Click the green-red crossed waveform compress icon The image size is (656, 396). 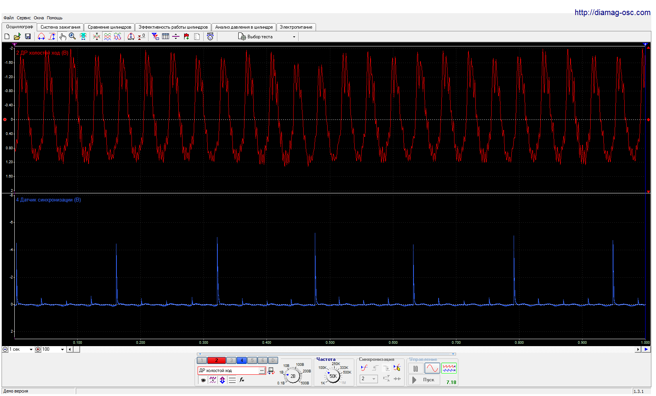[97, 36]
